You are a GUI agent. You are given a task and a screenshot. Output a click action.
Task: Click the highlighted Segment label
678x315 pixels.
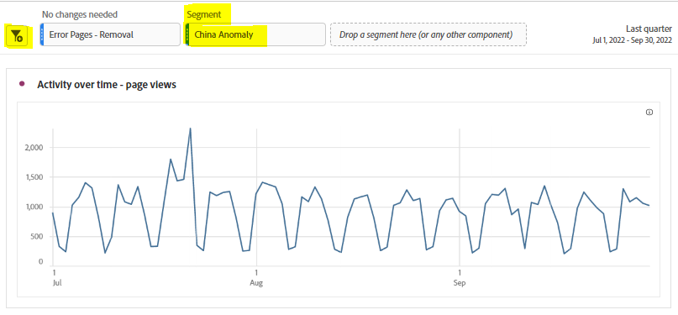click(x=203, y=14)
